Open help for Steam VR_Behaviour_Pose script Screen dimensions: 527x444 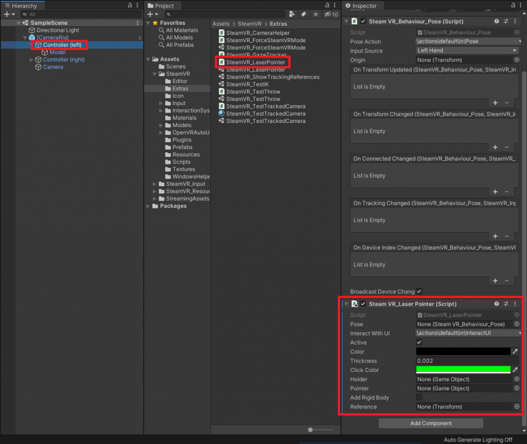(x=497, y=21)
